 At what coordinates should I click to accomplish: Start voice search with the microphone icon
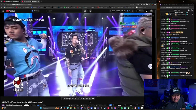pos(91,11)
